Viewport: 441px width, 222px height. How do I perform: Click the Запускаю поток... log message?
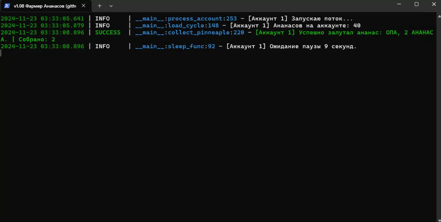coord(322,19)
